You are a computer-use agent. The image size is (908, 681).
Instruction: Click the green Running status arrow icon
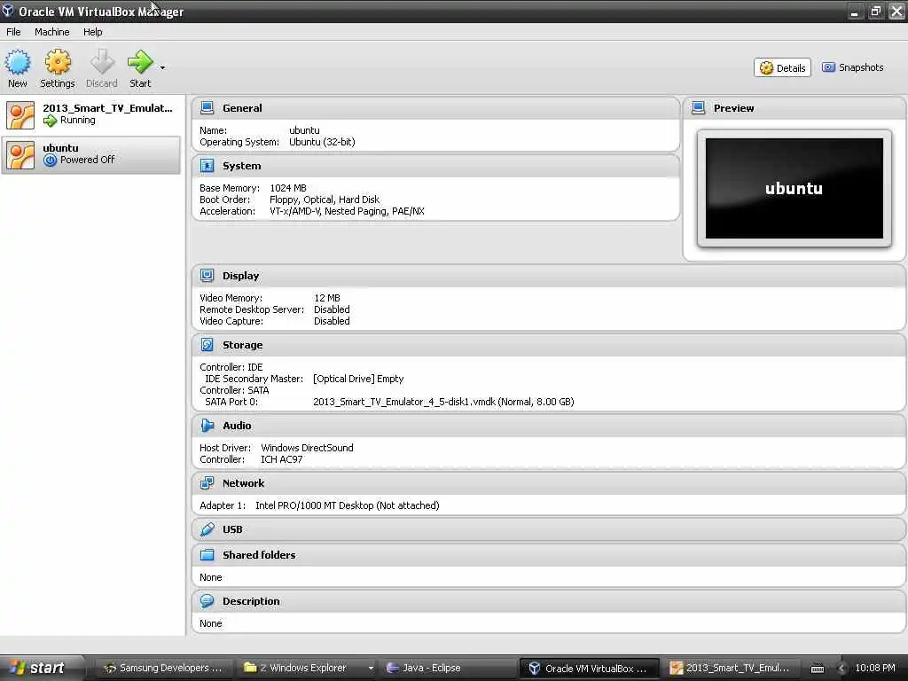(x=51, y=121)
